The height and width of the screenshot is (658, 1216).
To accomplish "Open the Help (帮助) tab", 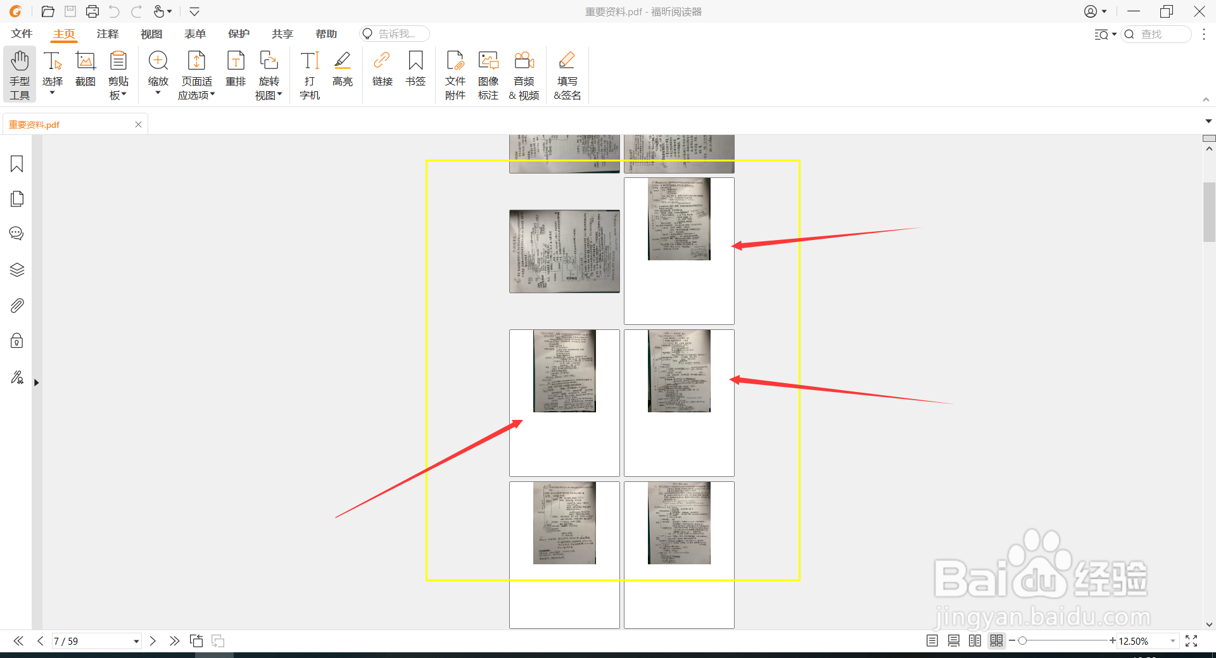I will 326,34.
